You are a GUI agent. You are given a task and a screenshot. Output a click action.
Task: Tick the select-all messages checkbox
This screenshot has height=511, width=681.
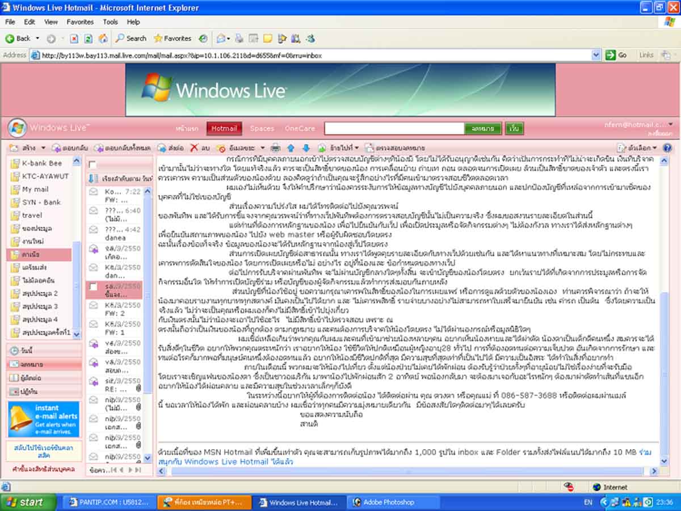pos(93,164)
